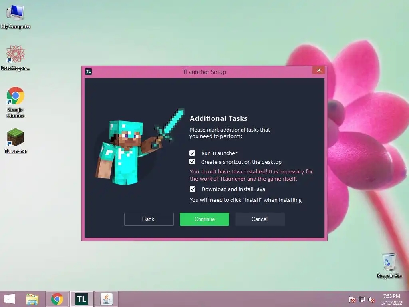409x307 pixels.
Task: Click the Additional Tasks heading
Action: coord(218,118)
